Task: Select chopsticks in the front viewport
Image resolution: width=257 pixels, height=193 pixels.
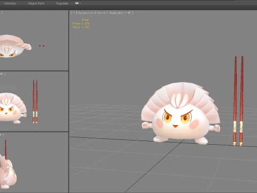Action: [35, 102]
